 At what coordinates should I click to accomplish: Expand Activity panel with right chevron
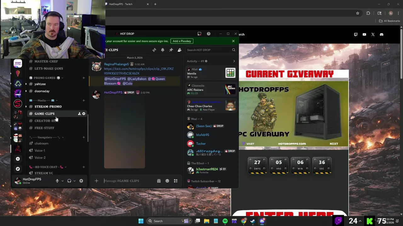coord(234,61)
